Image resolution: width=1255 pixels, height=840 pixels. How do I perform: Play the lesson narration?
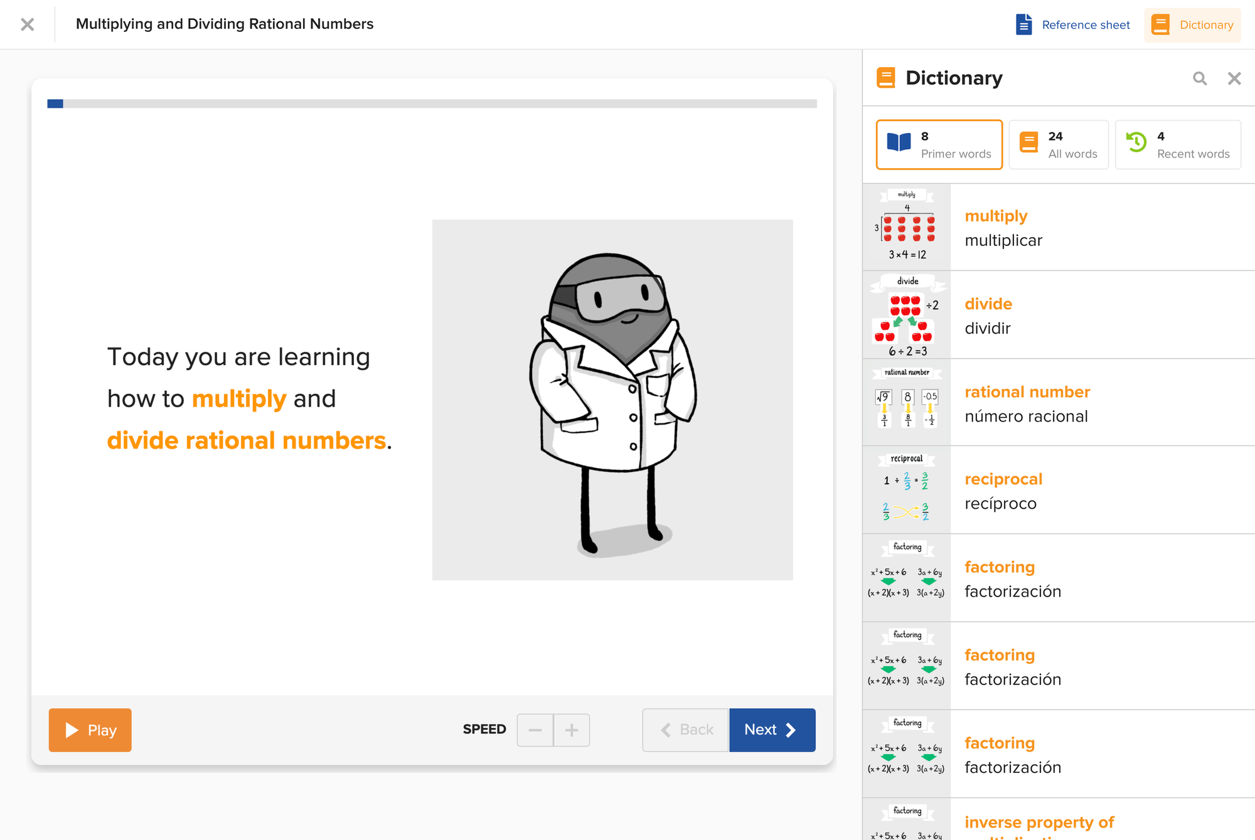click(x=90, y=730)
